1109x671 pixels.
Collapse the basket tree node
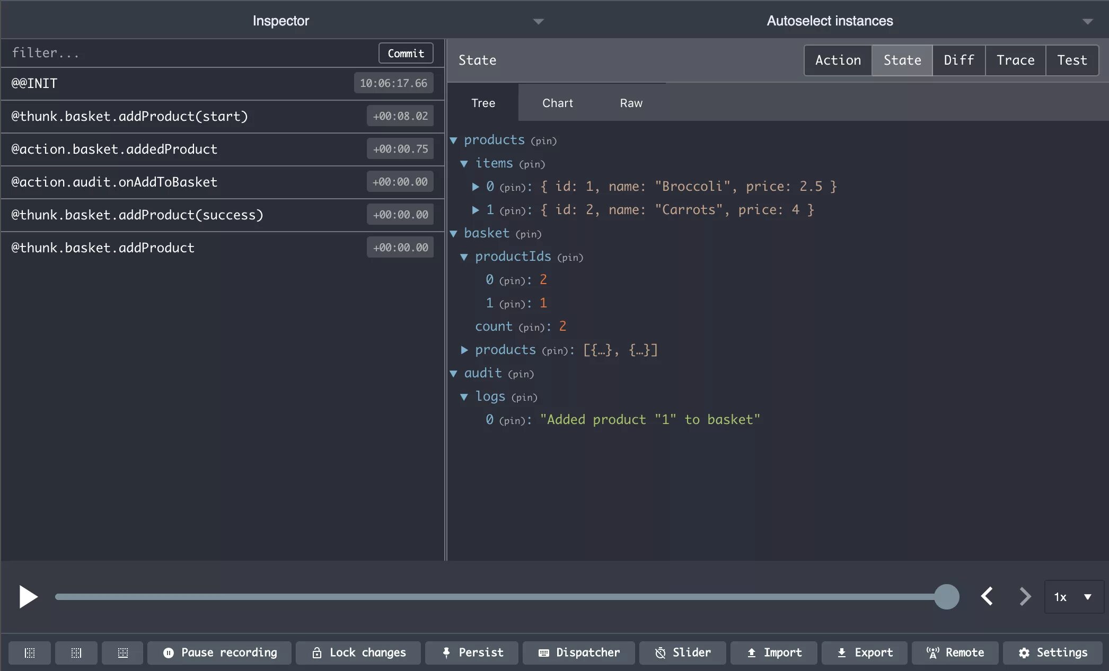coord(454,234)
